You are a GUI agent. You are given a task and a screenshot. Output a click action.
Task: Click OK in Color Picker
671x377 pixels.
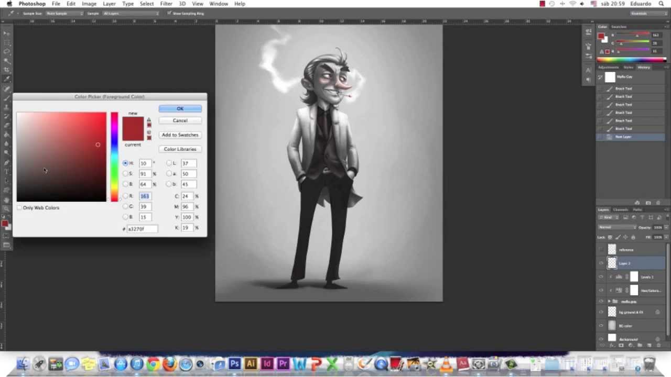point(180,108)
